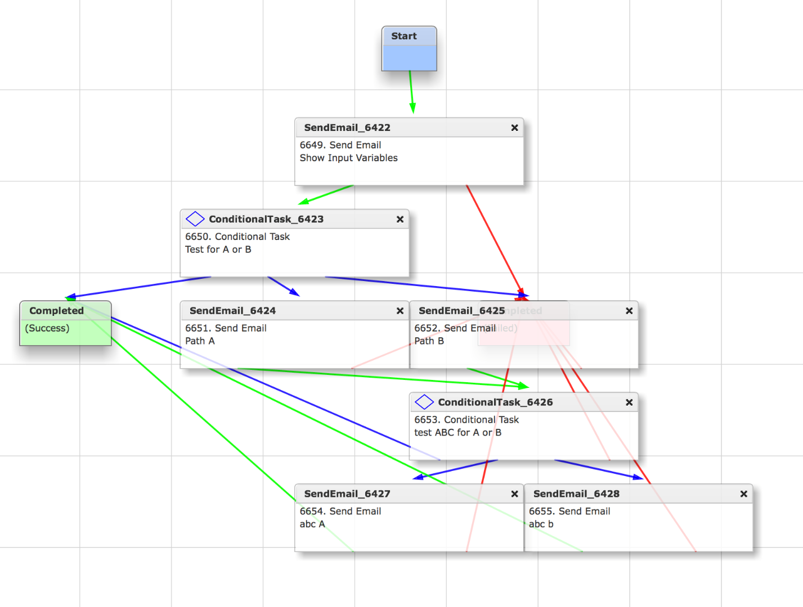Click the diamond icon of ConditionalTask_6426
803x607 pixels.
424,402
